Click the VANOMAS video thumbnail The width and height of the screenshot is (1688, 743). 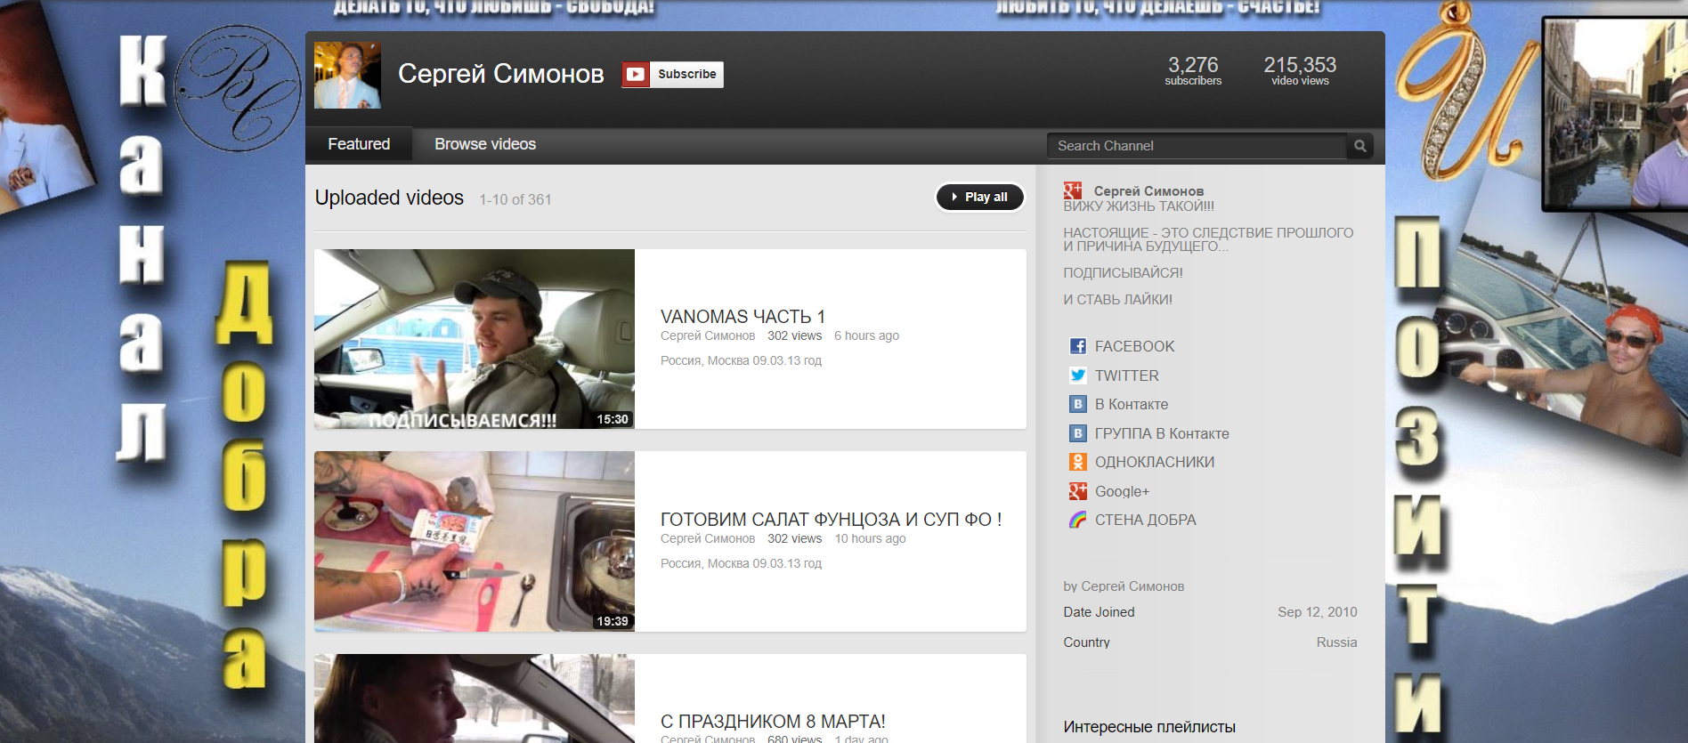tap(474, 339)
